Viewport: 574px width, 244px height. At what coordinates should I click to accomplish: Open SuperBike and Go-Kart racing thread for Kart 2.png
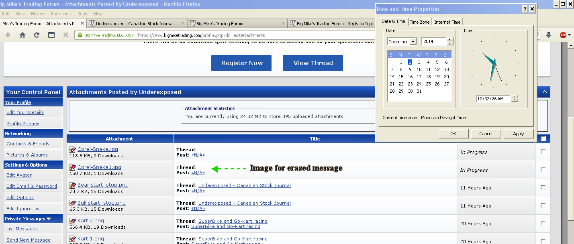(233, 221)
